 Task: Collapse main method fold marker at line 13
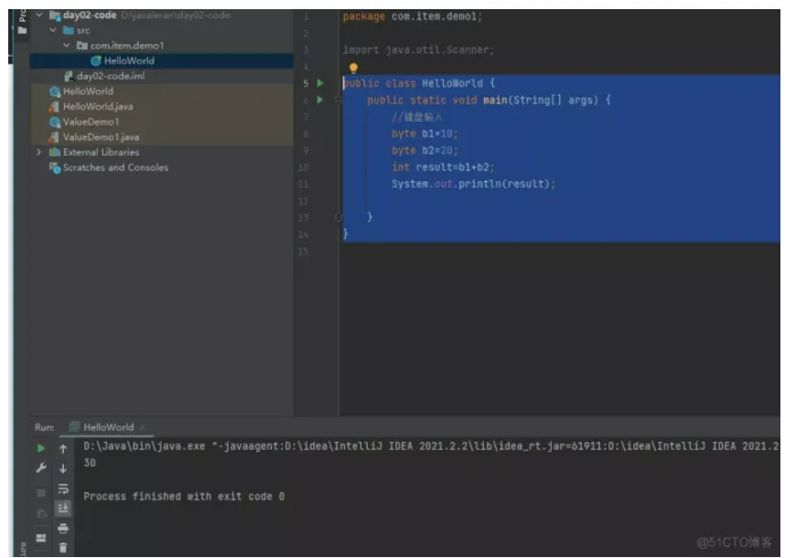tap(338, 217)
